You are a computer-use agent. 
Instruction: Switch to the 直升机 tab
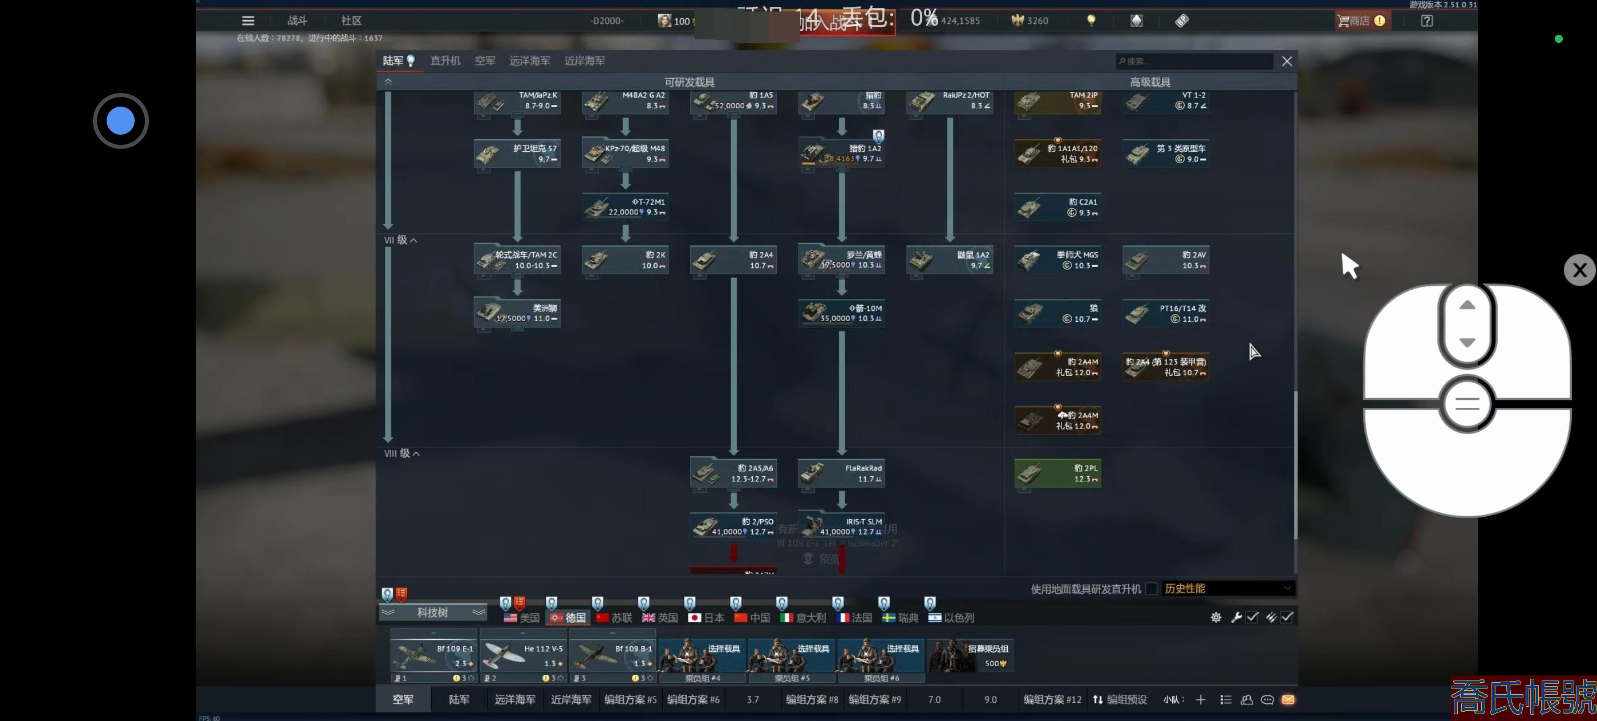(445, 61)
